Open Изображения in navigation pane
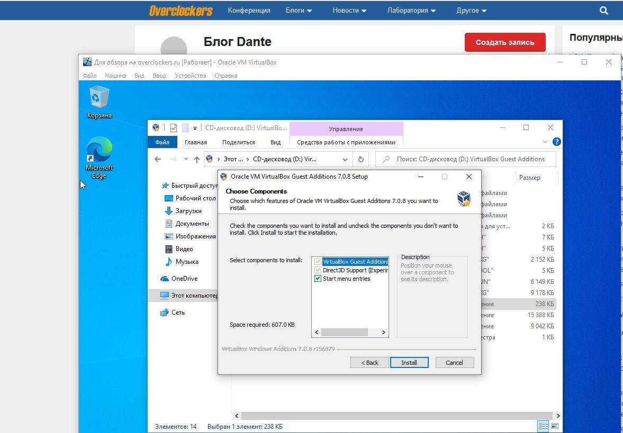Image resolution: width=623 pixels, height=433 pixels. pyautogui.click(x=191, y=236)
